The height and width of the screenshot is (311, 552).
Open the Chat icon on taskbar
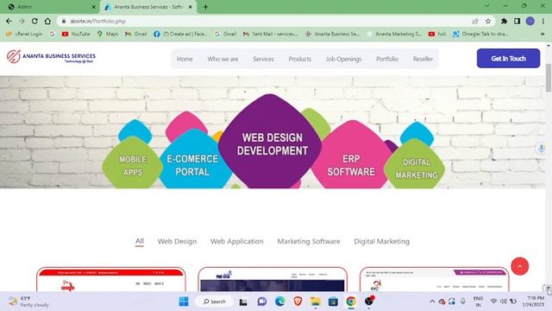tap(261, 301)
